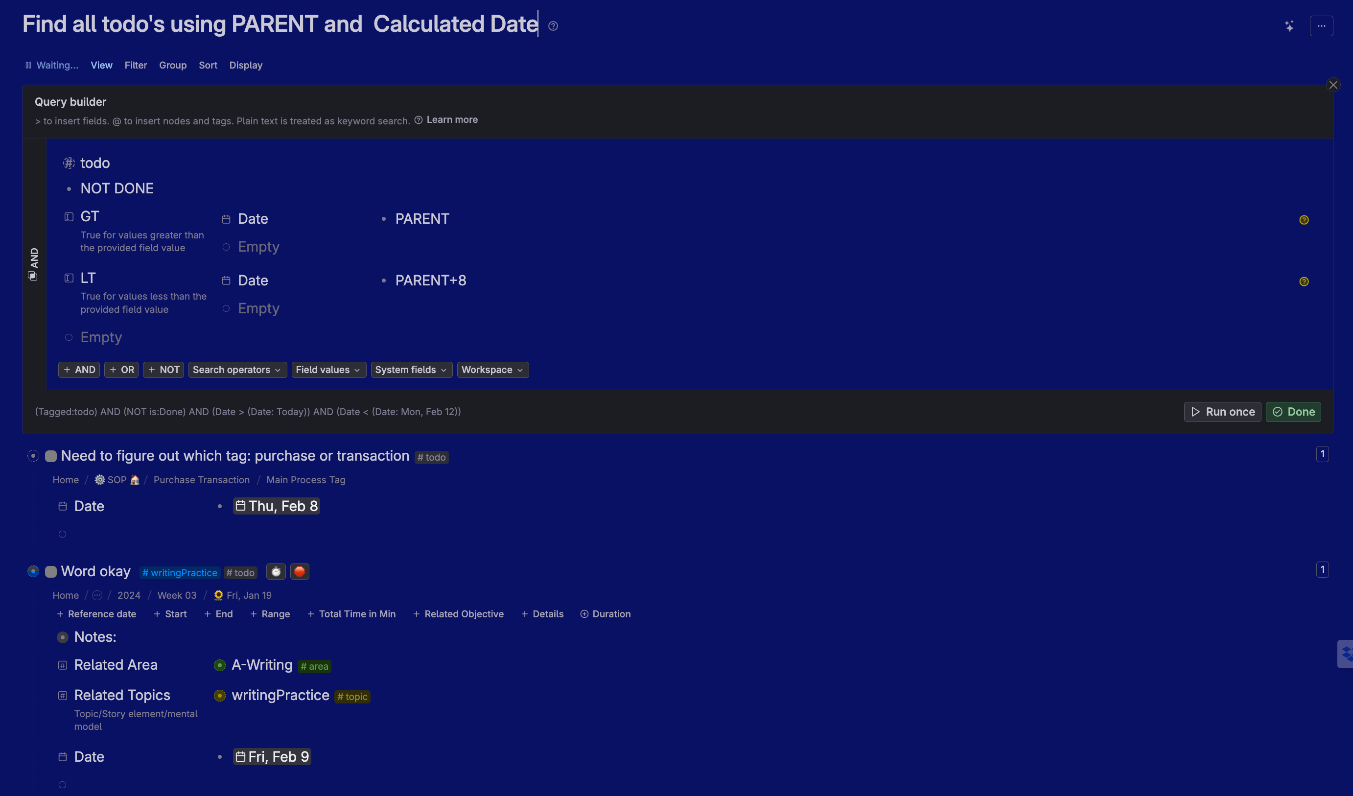This screenshot has width=1353, height=796.
Task: Click the yellow help icon on the LT row
Action: click(1304, 282)
